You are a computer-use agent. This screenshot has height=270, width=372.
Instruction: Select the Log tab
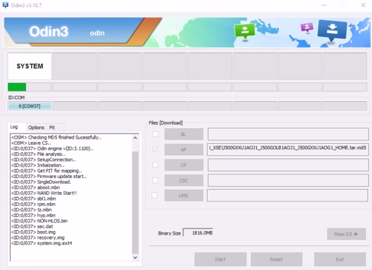pos(16,127)
